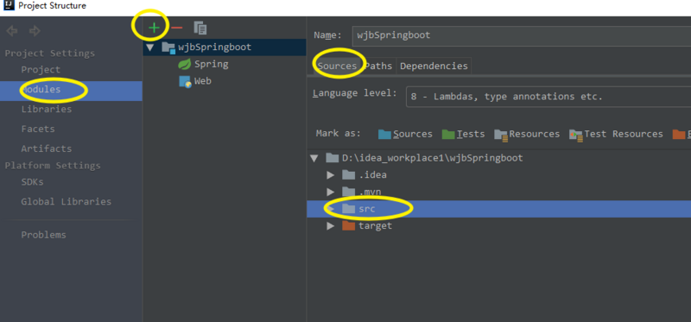Switch to the Dependencies tab
This screenshot has width=691, height=322.
click(434, 66)
